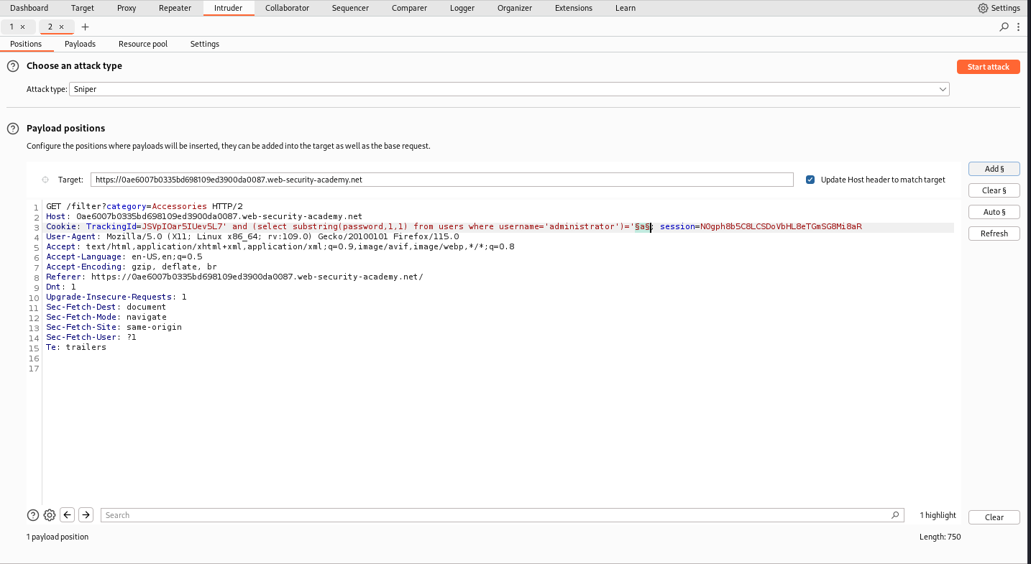Click the Add § button
The width and height of the screenshot is (1031, 564).
[x=994, y=169]
